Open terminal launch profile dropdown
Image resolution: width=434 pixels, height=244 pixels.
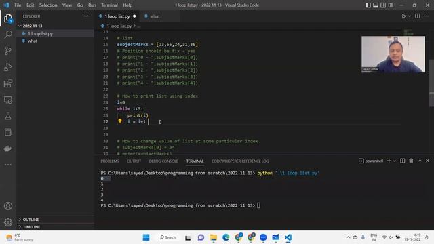(395, 161)
